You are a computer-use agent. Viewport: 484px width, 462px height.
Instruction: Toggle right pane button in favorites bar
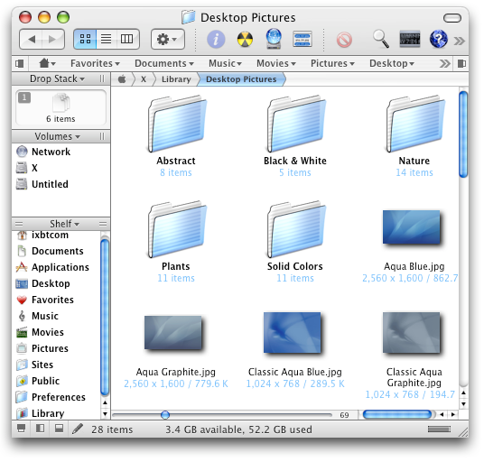461,64
